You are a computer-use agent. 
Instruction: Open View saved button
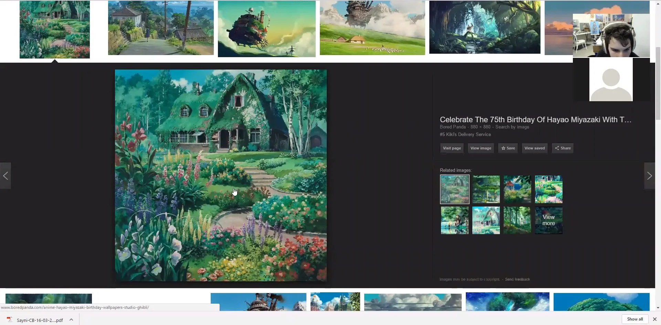(x=534, y=148)
